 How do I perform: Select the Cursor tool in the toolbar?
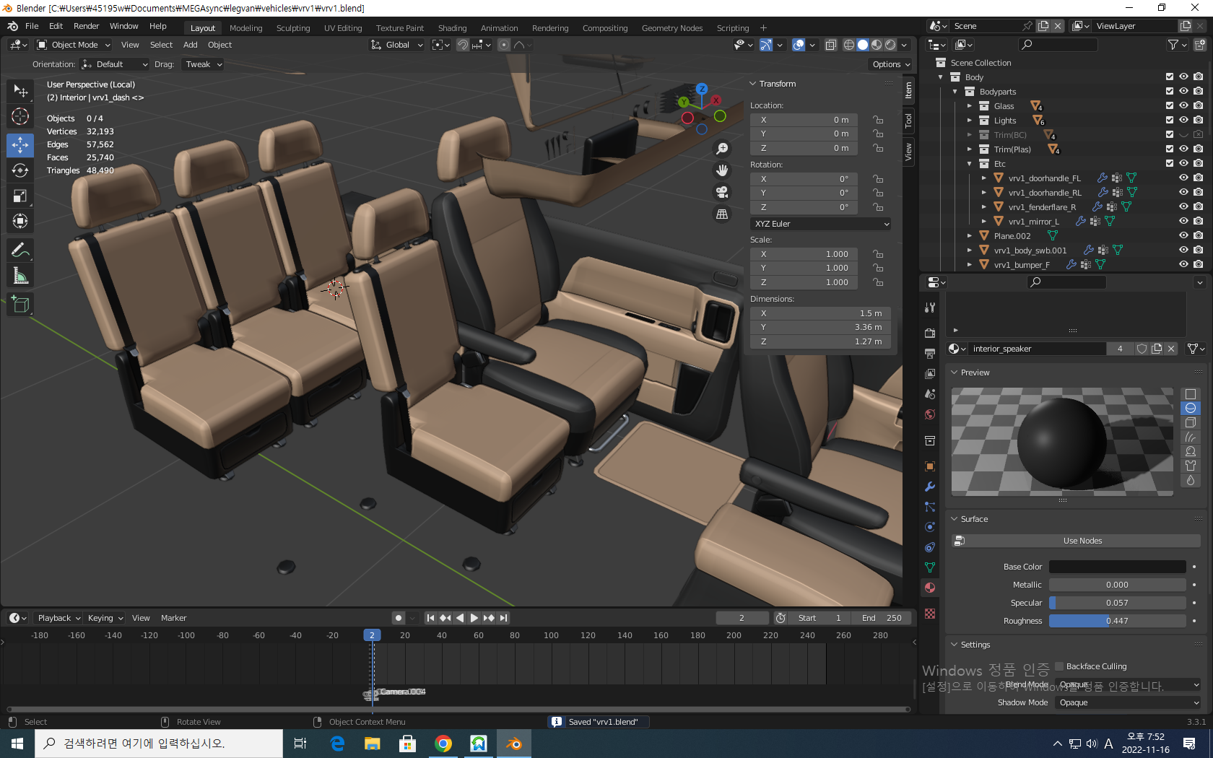[20, 116]
